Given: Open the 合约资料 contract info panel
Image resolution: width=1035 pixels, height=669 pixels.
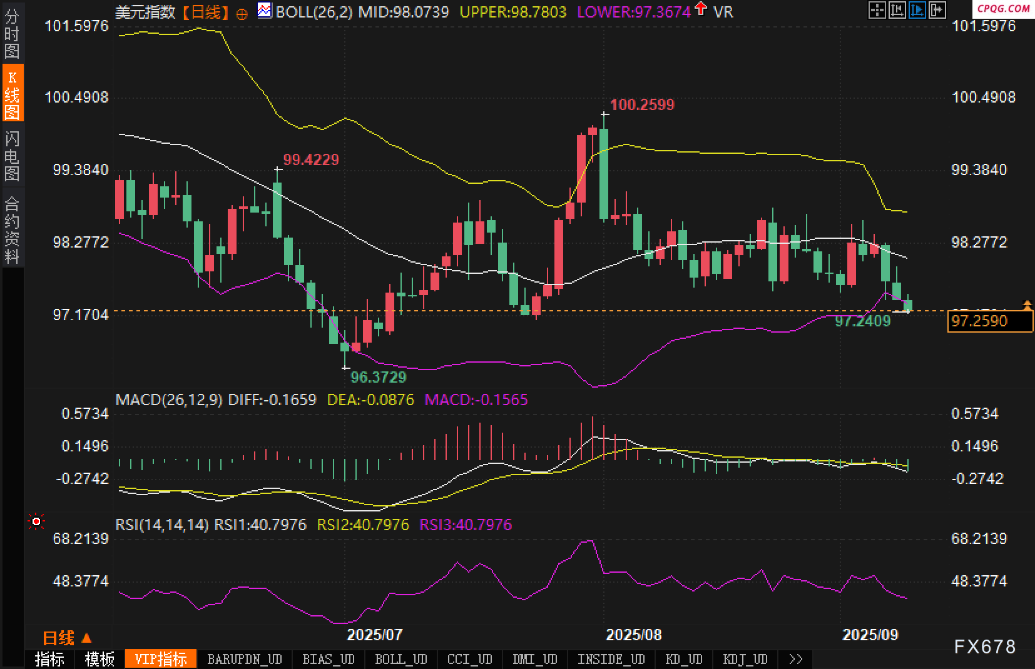Looking at the screenshot, I should [x=12, y=229].
